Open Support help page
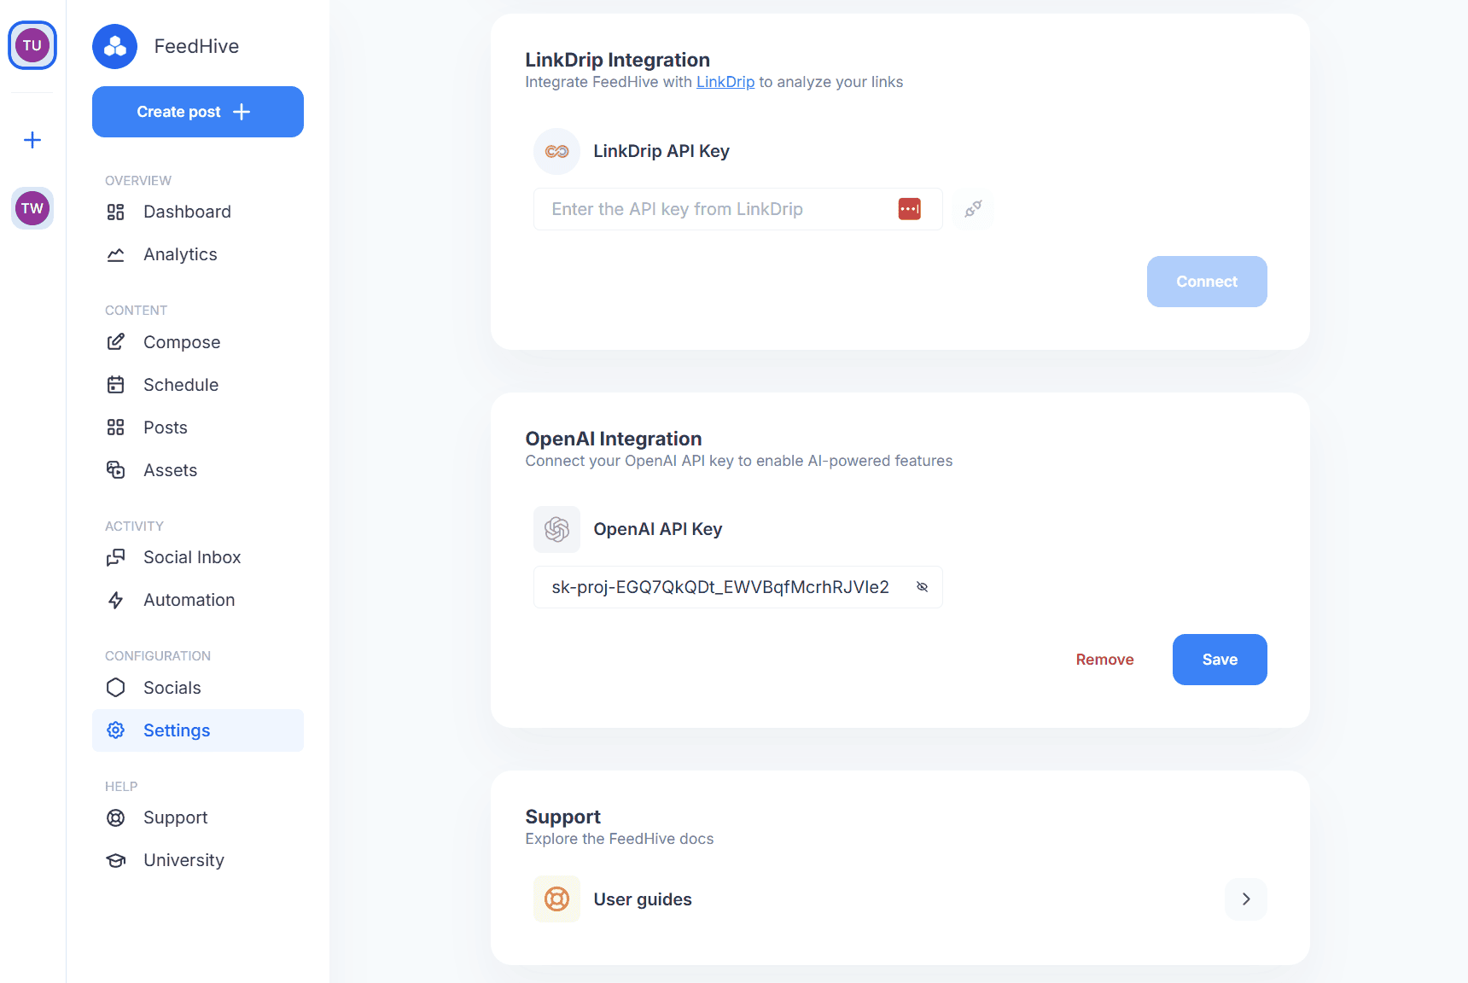This screenshot has height=983, width=1468. 198,817
